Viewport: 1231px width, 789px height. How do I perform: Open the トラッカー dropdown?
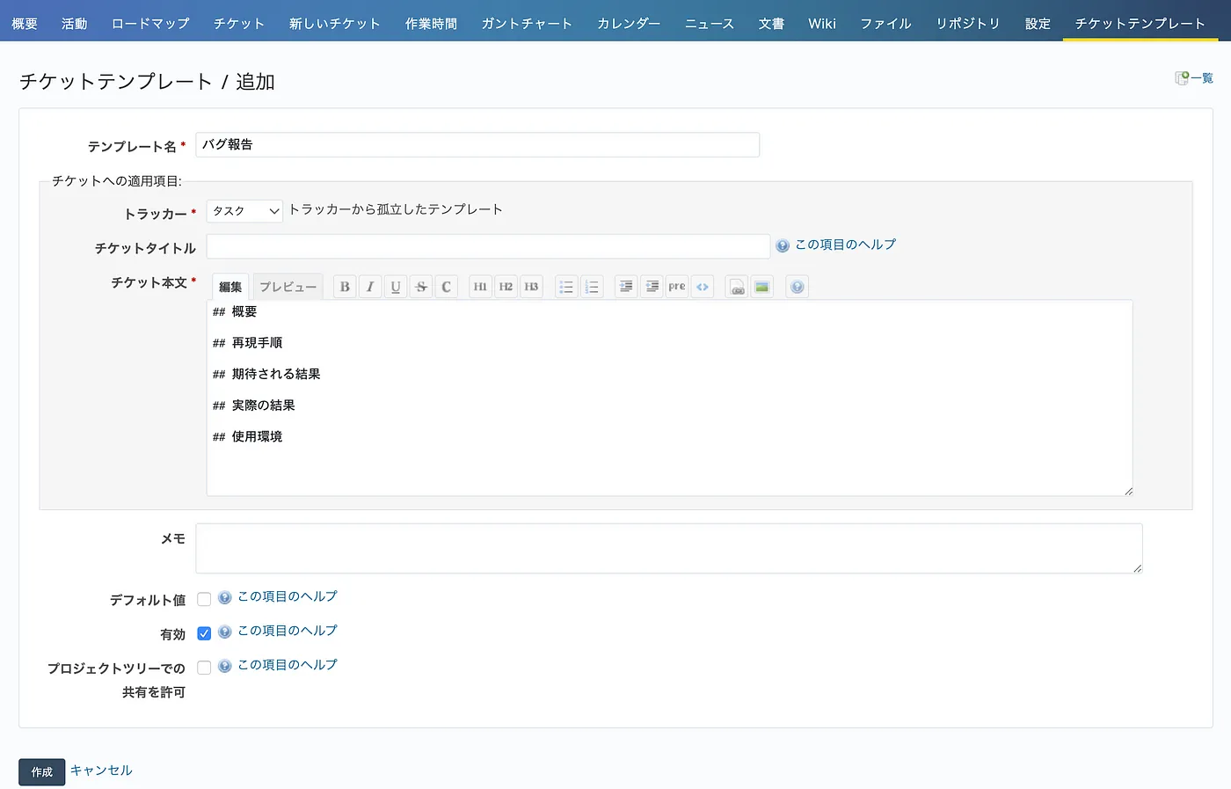[x=244, y=211]
